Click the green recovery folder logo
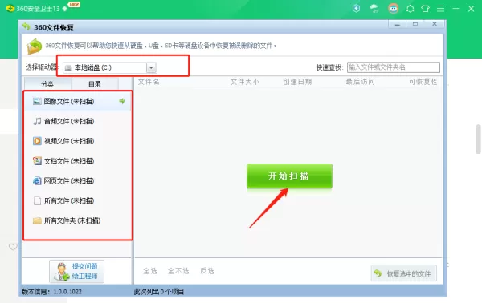This screenshot has width=482, height=303. click(34, 46)
